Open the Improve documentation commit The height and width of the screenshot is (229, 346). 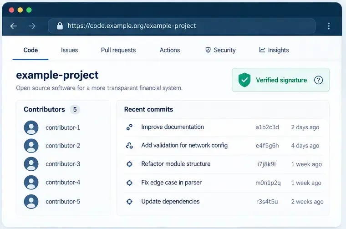(173, 127)
